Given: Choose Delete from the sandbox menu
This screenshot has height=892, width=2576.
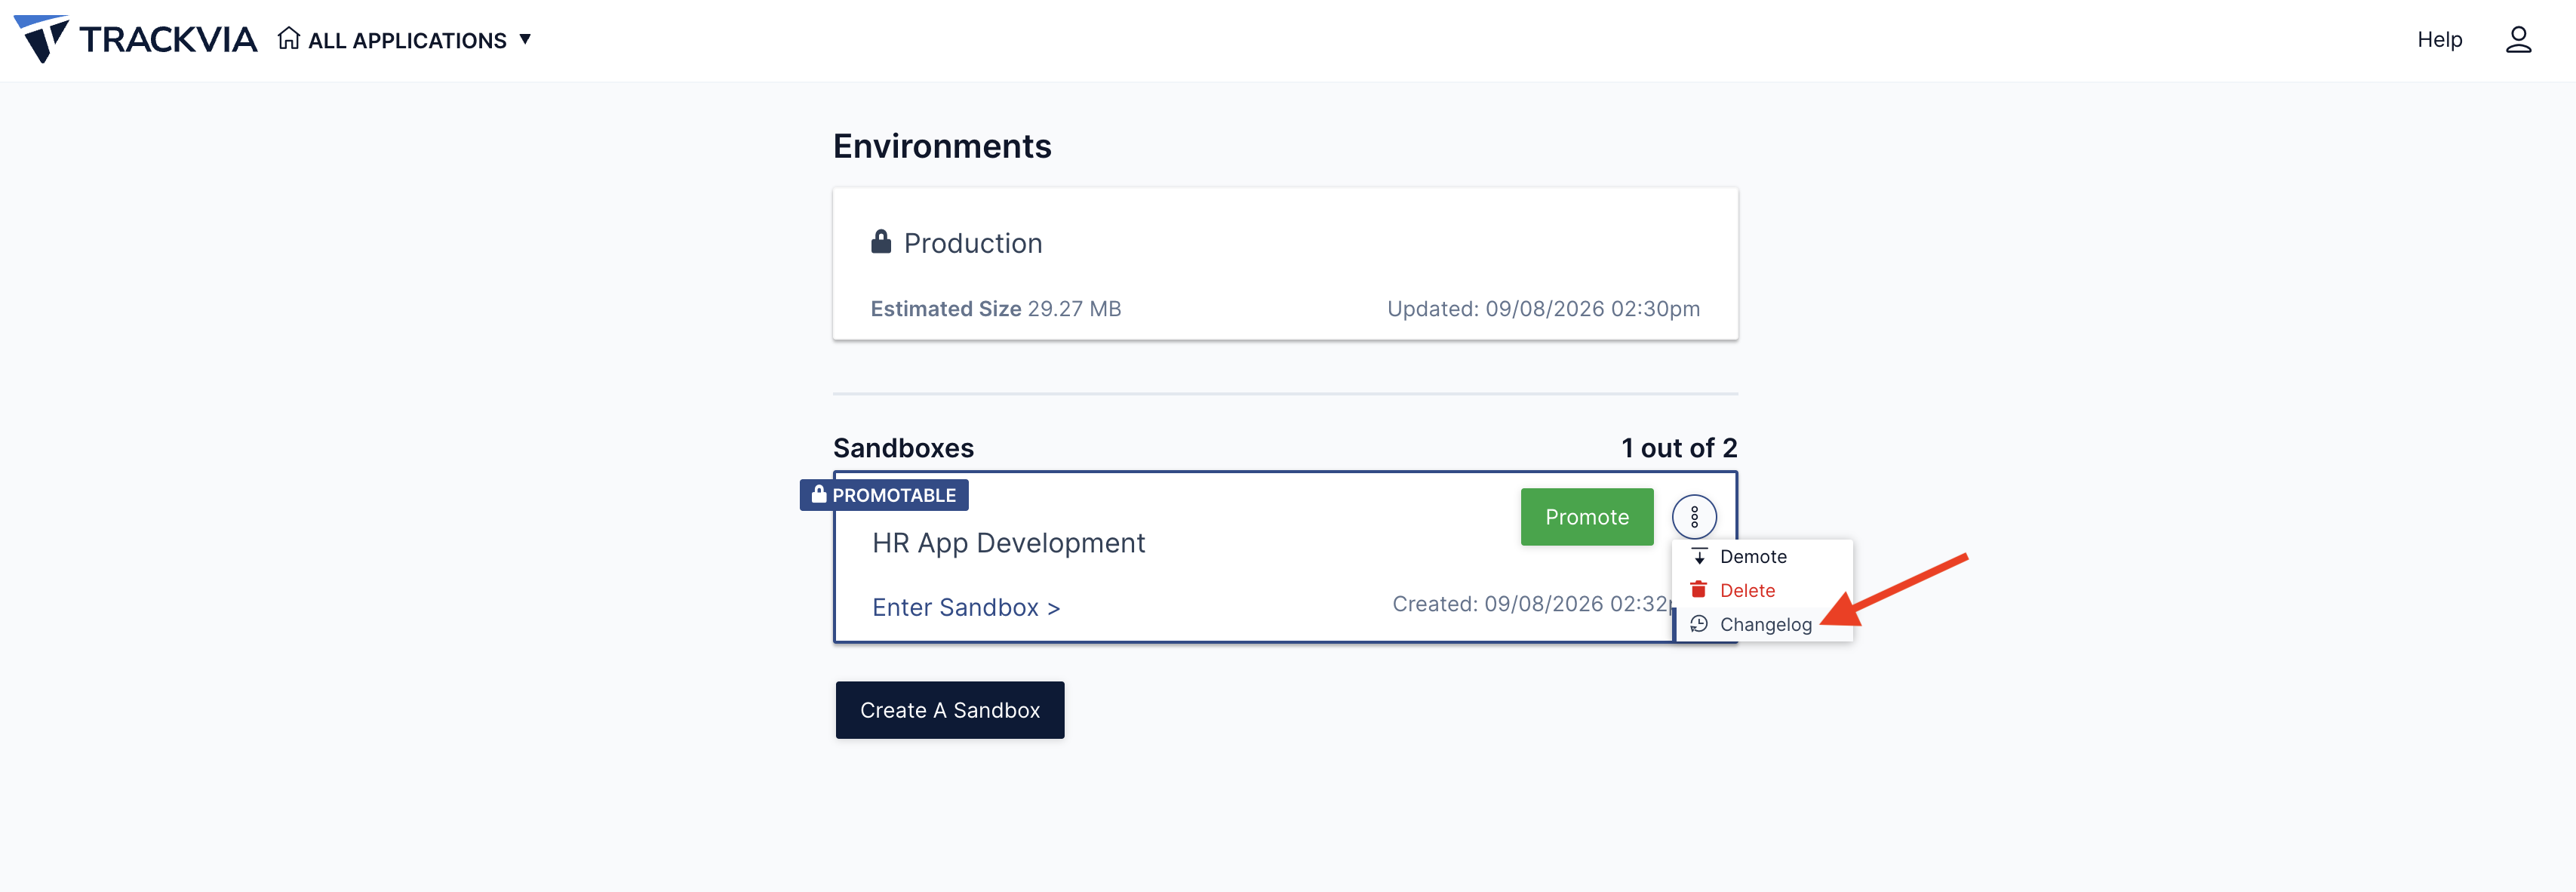Looking at the screenshot, I should [1762, 591].
